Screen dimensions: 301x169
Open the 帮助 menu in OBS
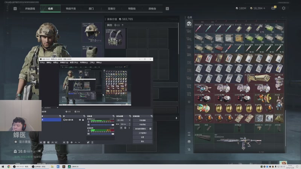click(99, 62)
